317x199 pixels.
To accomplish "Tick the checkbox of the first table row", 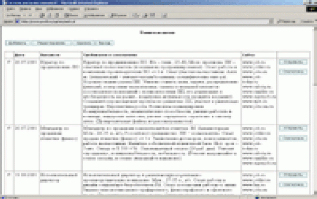I will click(x=8, y=62).
